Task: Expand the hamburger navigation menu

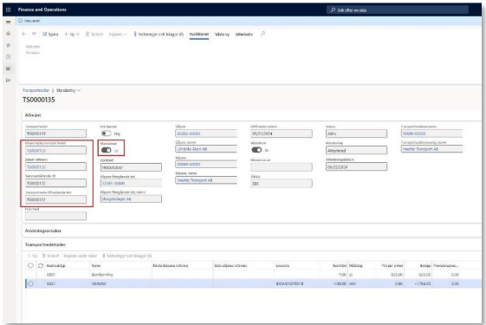Action: (9, 22)
